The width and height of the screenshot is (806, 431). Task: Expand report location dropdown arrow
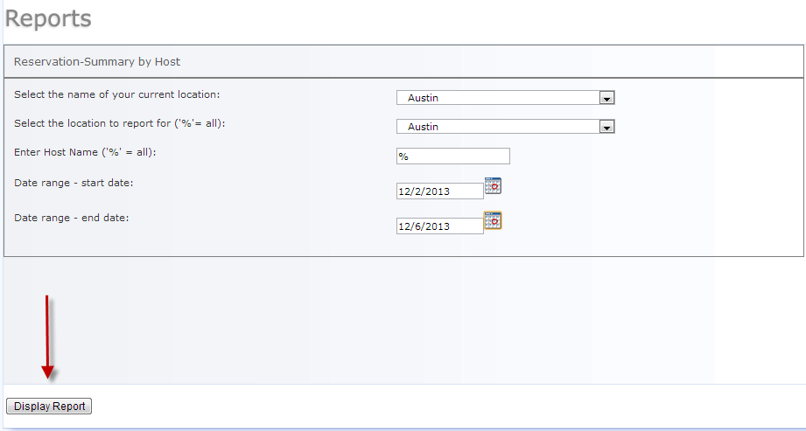(606, 127)
